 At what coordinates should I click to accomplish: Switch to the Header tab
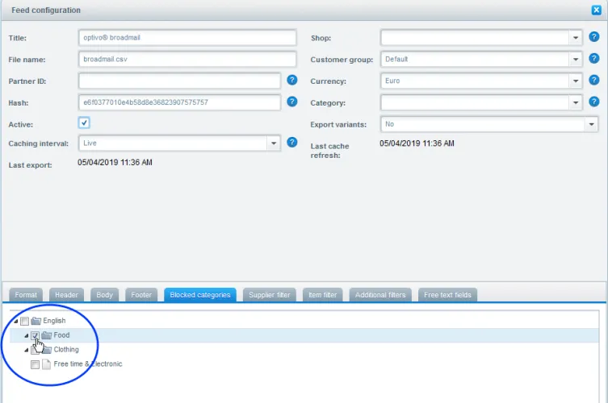click(x=66, y=295)
